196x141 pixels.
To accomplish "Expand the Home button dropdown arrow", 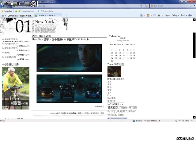I will click(x=145, y=15).
